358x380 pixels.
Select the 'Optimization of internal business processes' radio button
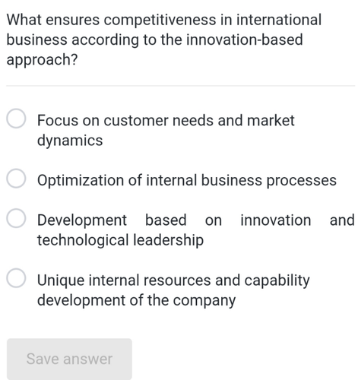(x=16, y=179)
